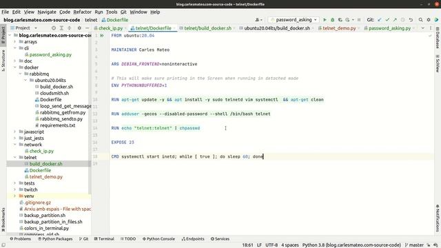This screenshot has width=441, height=248.
Task: Run with coverage icon in toolbar
Action: click(x=340, y=20)
